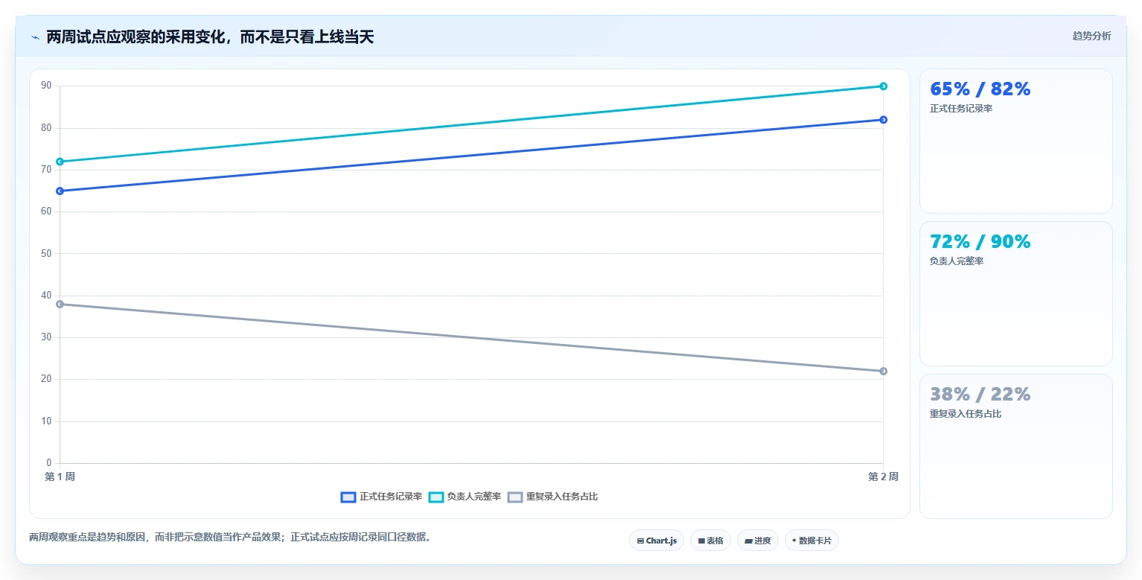This screenshot has height=580, width=1142.
Task: Select the 第 2 周 point on the teal line
Action: (x=883, y=86)
